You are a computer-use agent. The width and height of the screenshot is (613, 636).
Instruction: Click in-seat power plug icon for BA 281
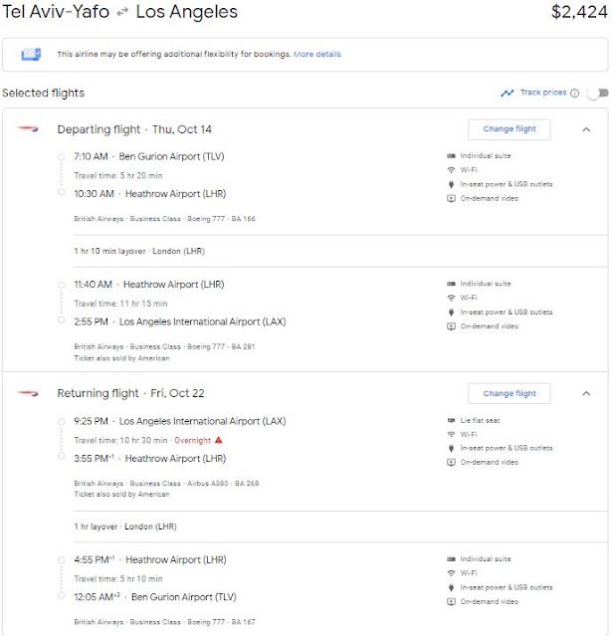click(451, 312)
